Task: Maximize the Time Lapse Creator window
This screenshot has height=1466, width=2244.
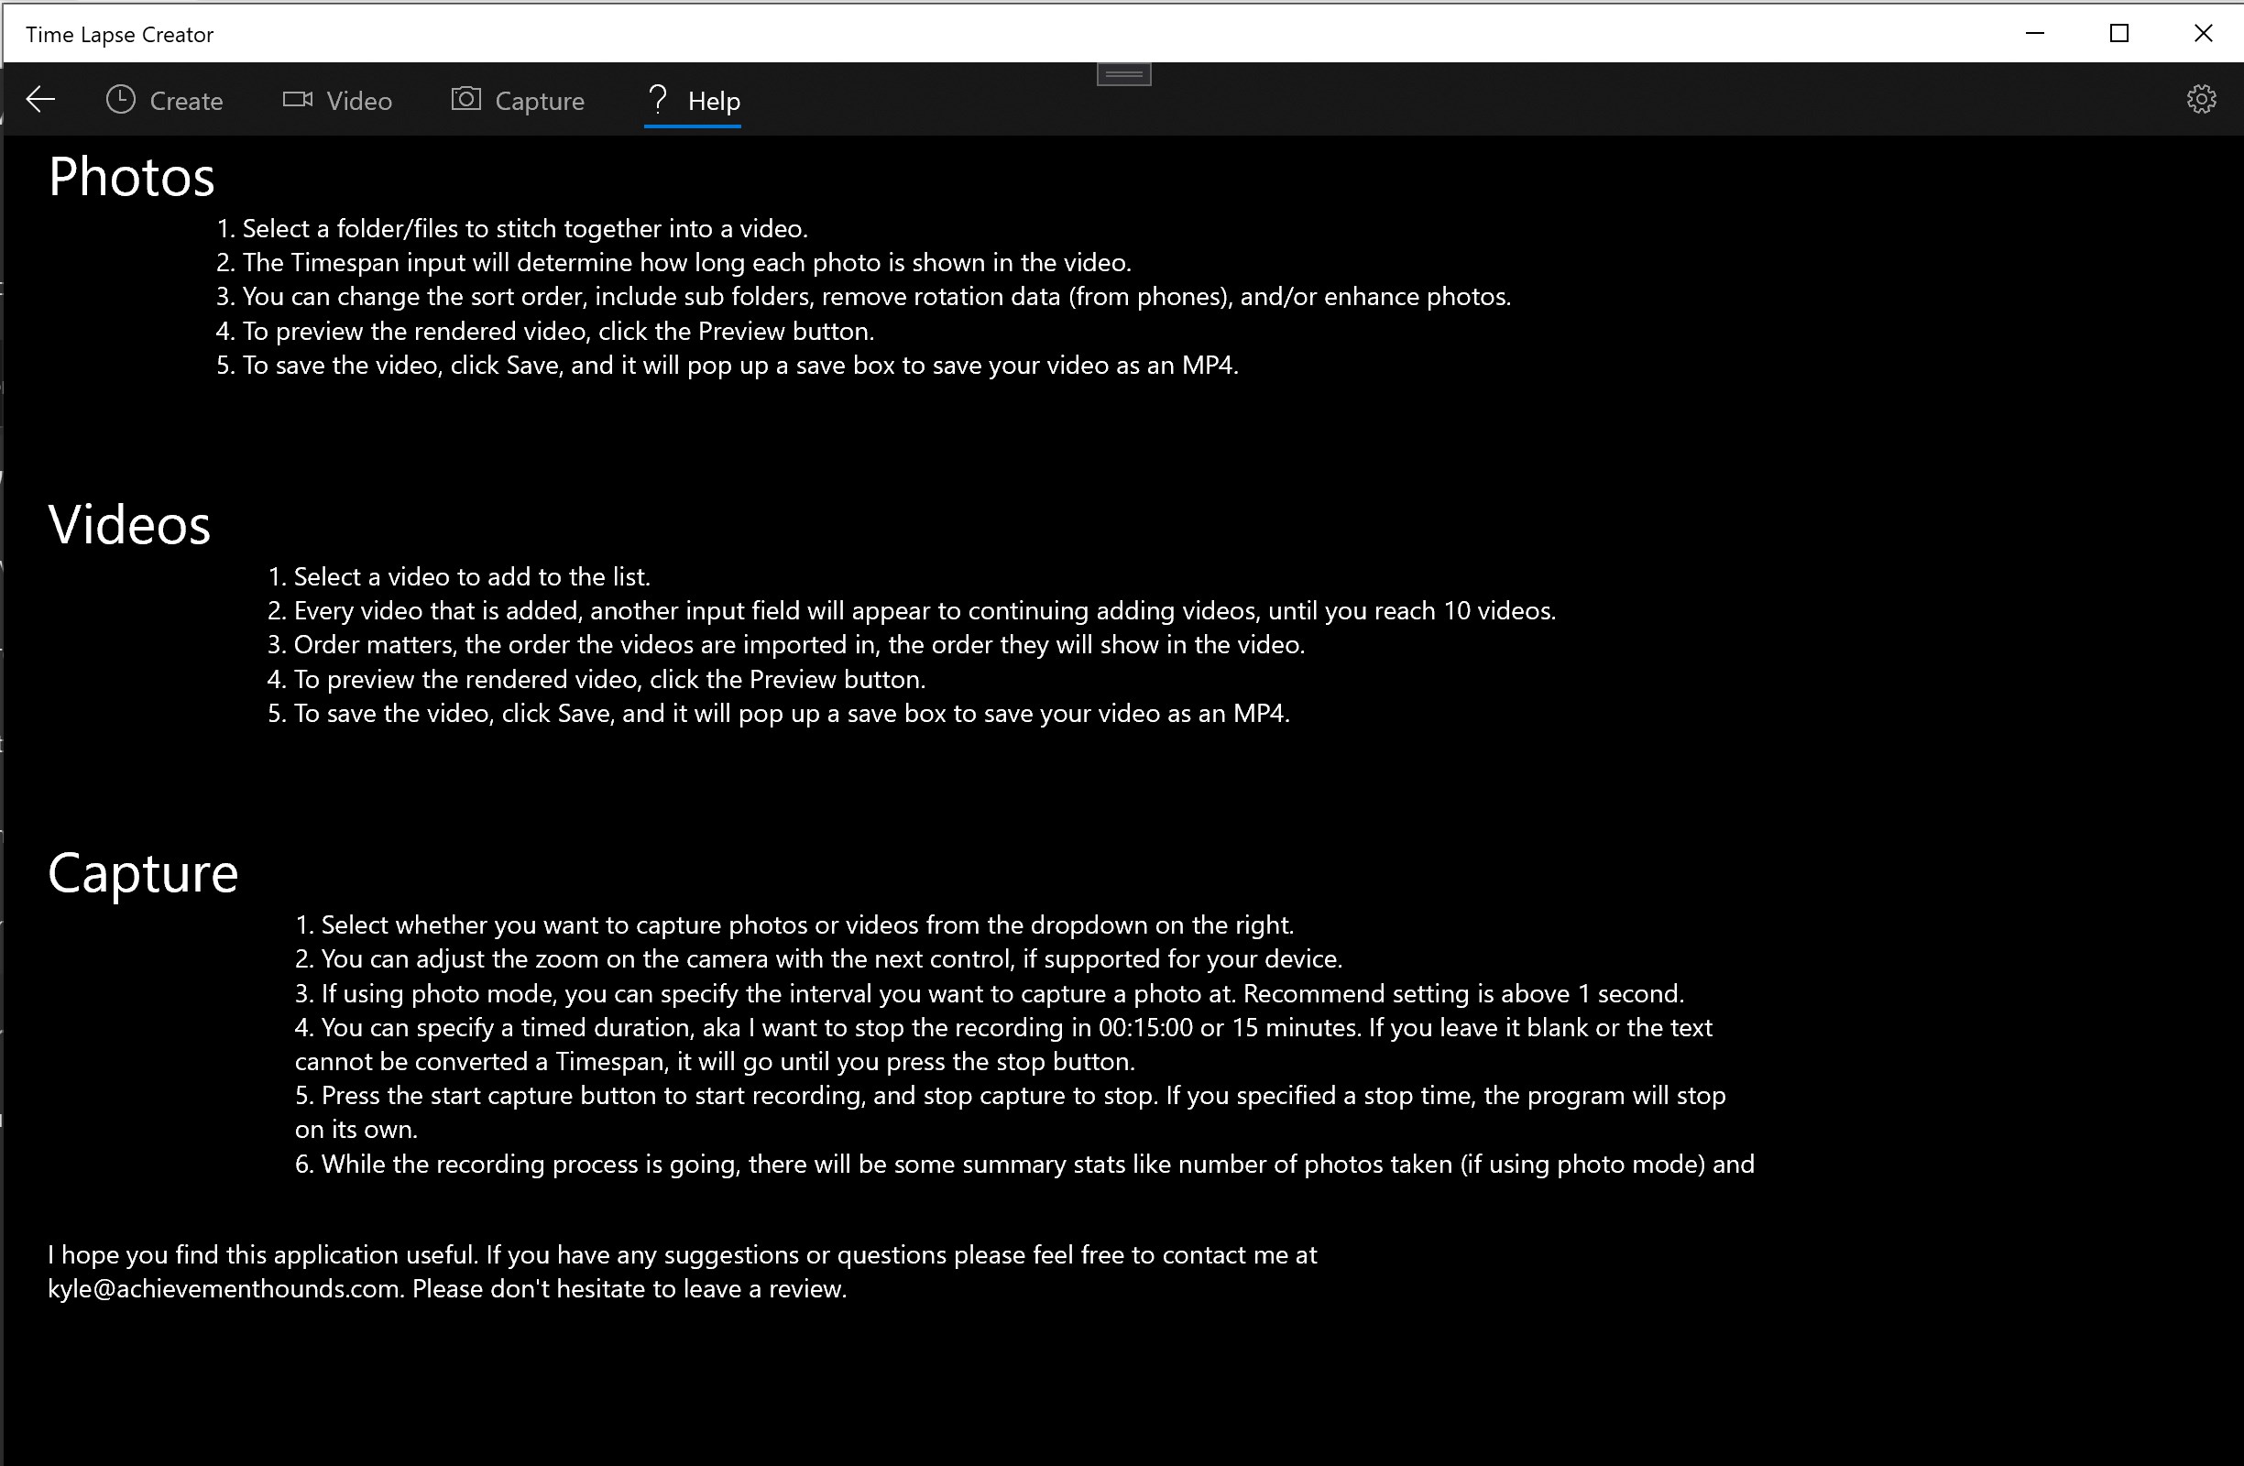Action: click(x=2118, y=34)
